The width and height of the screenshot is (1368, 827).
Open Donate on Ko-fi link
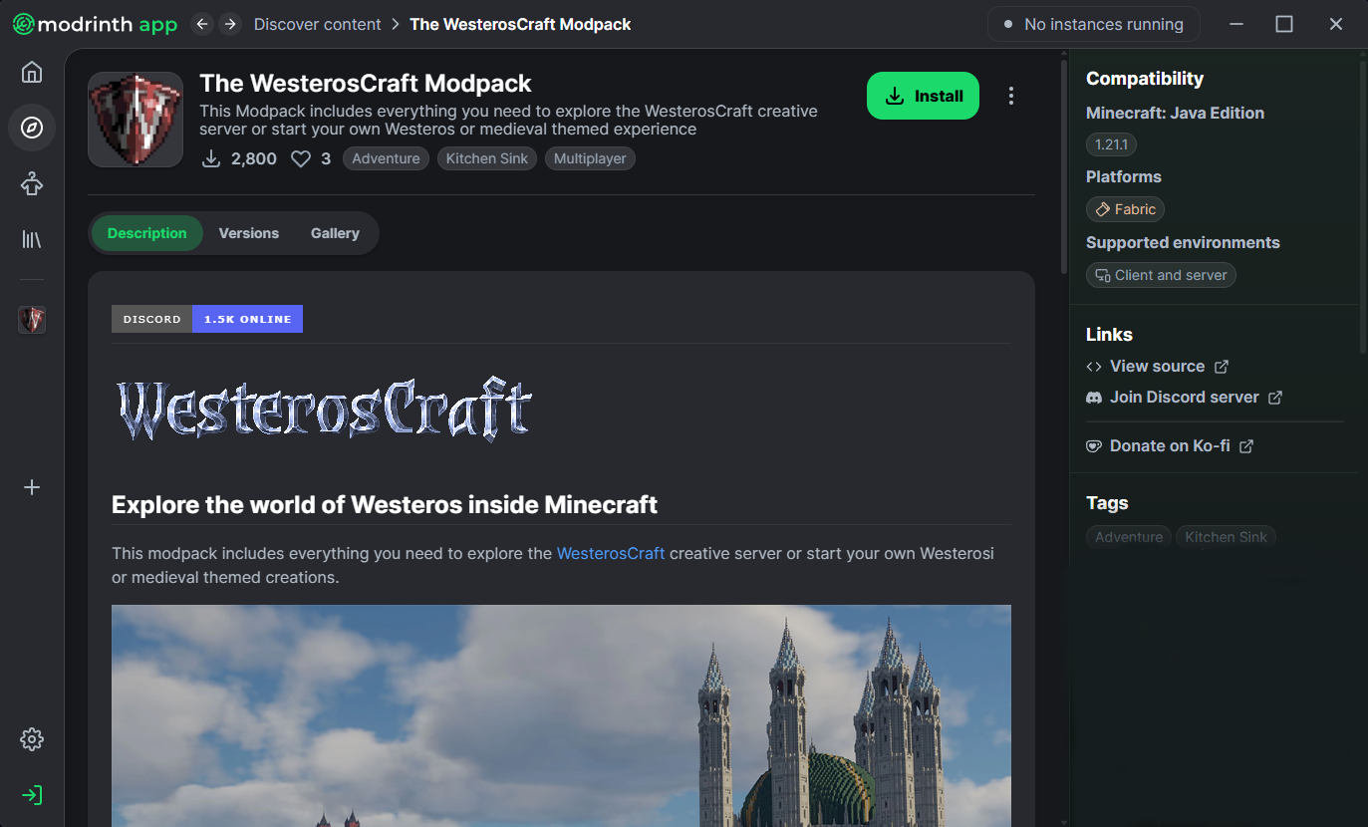[x=1170, y=446]
